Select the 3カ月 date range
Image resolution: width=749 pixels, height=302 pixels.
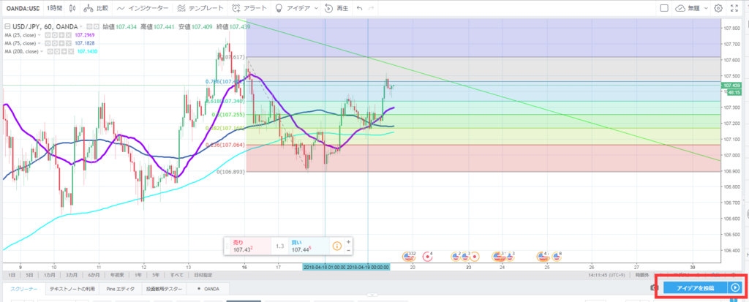click(72, 275)
